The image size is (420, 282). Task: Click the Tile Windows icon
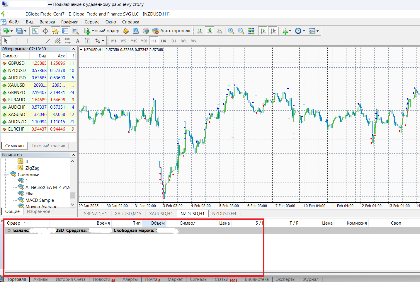point(251,31)
